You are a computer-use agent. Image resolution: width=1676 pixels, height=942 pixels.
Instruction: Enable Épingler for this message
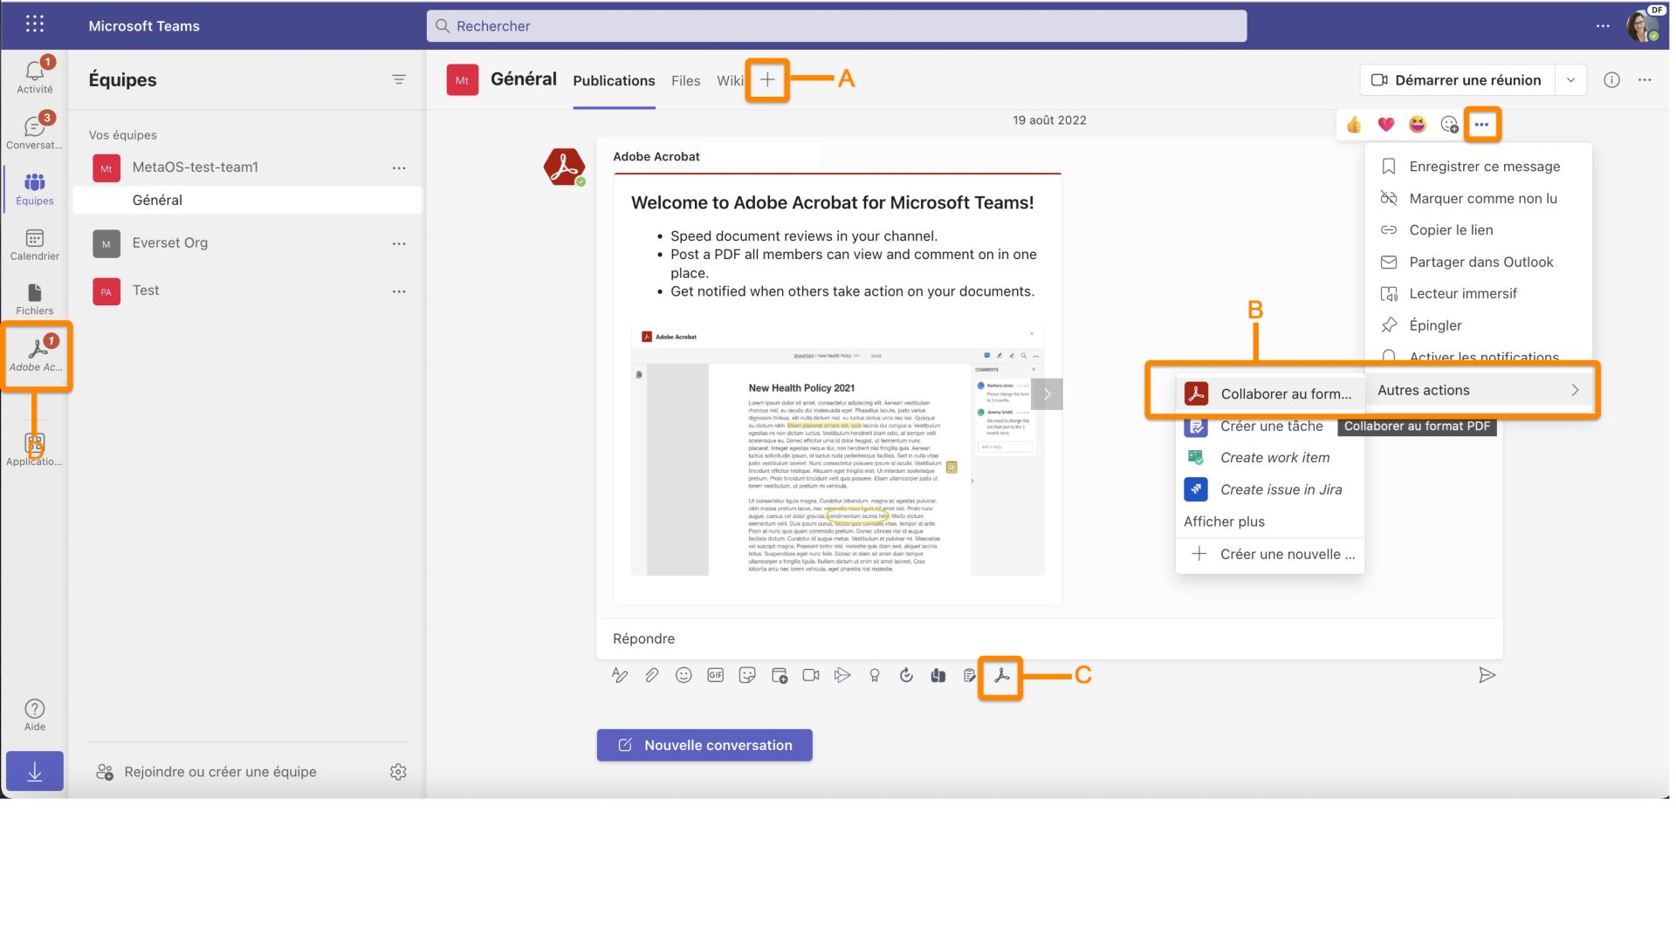click(1434, 324)
